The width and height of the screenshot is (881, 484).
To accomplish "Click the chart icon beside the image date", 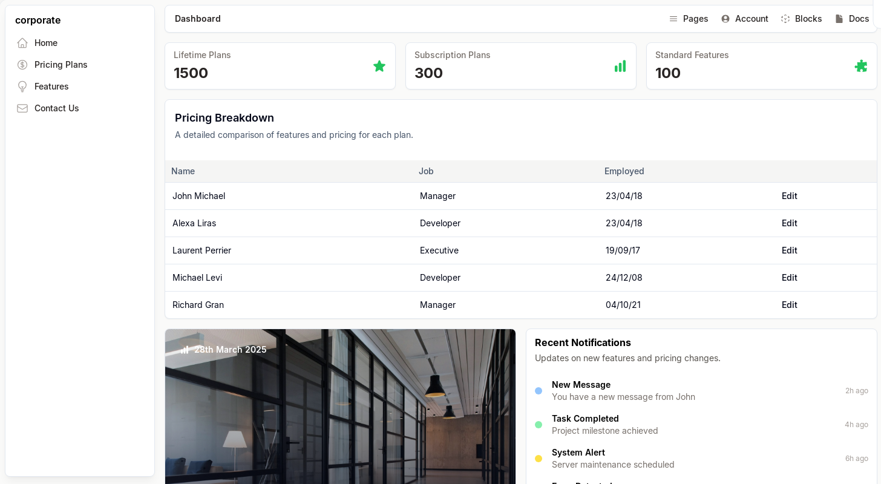I will click(x=185, y=350).
